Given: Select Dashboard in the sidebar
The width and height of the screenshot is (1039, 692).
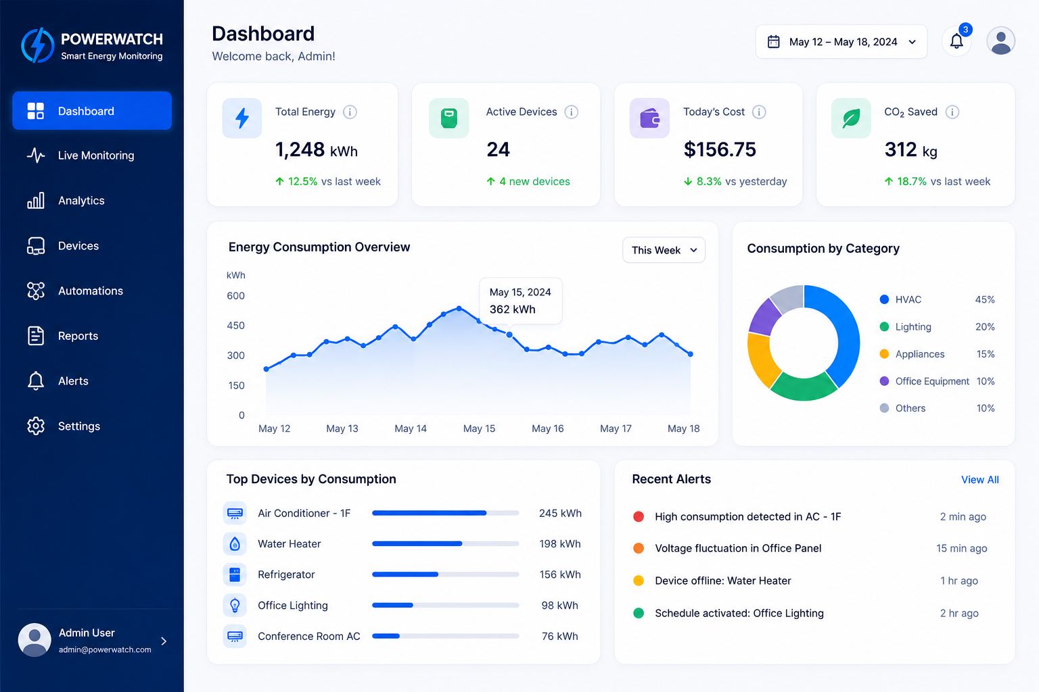Looking at the screenshot, I should point(92,111).
